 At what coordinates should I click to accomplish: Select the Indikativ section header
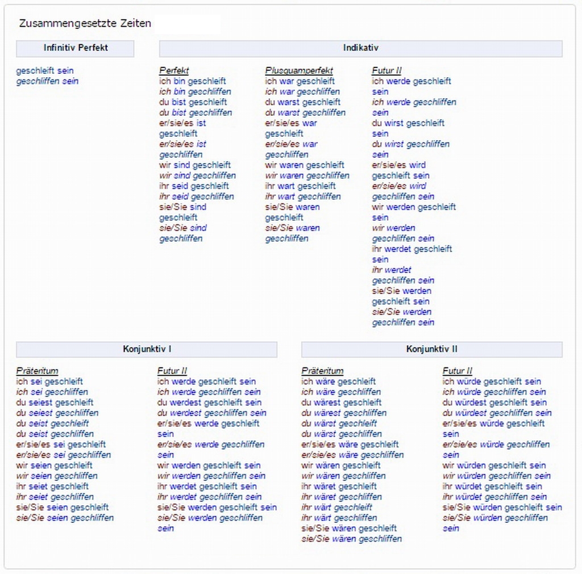(x=360, y=48)
